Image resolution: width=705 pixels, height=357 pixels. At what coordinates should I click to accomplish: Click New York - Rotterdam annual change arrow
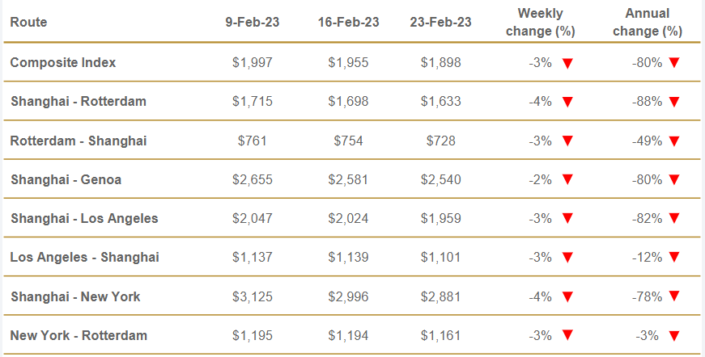click(674, 335)
